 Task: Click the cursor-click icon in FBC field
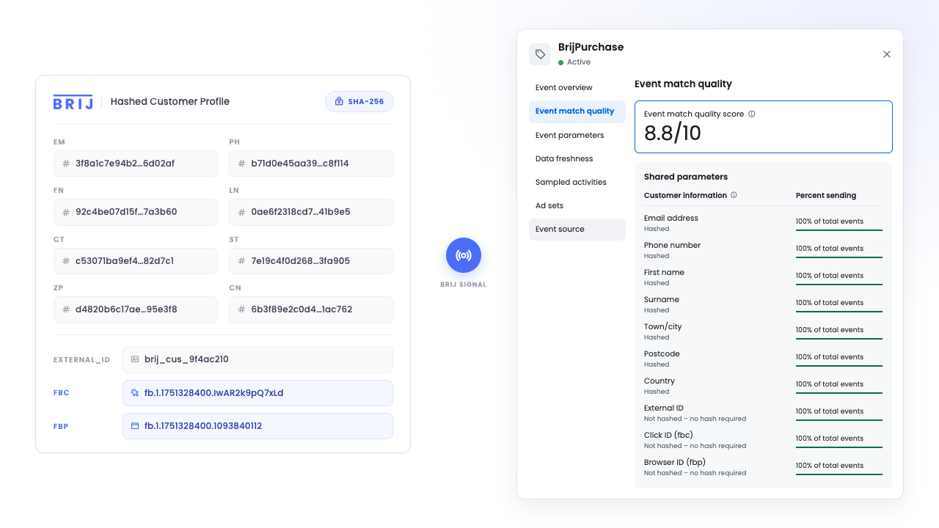pyautogui.click(x=135, y=393)
